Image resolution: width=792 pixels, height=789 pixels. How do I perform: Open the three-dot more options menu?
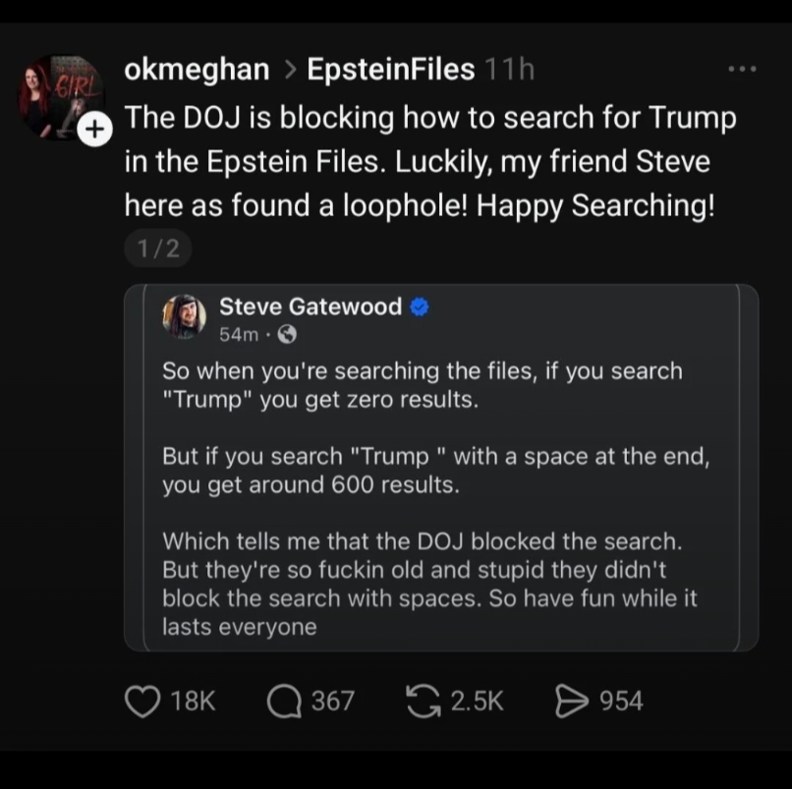tap(742, 70)
